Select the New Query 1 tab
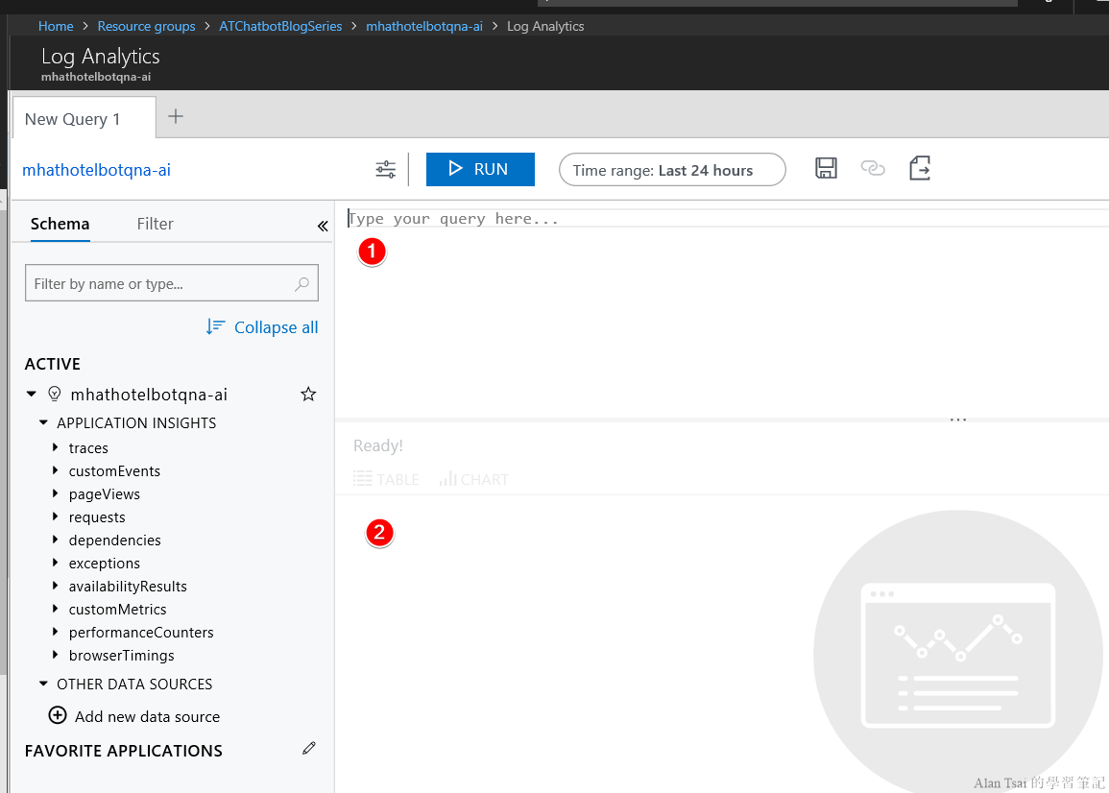The width and height of the screenshot is (1109, 793). pyautogui.click(x=84, y=118)
